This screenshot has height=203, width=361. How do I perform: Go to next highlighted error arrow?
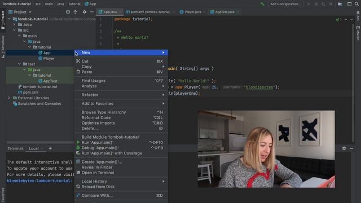click(x=351, y=20)
